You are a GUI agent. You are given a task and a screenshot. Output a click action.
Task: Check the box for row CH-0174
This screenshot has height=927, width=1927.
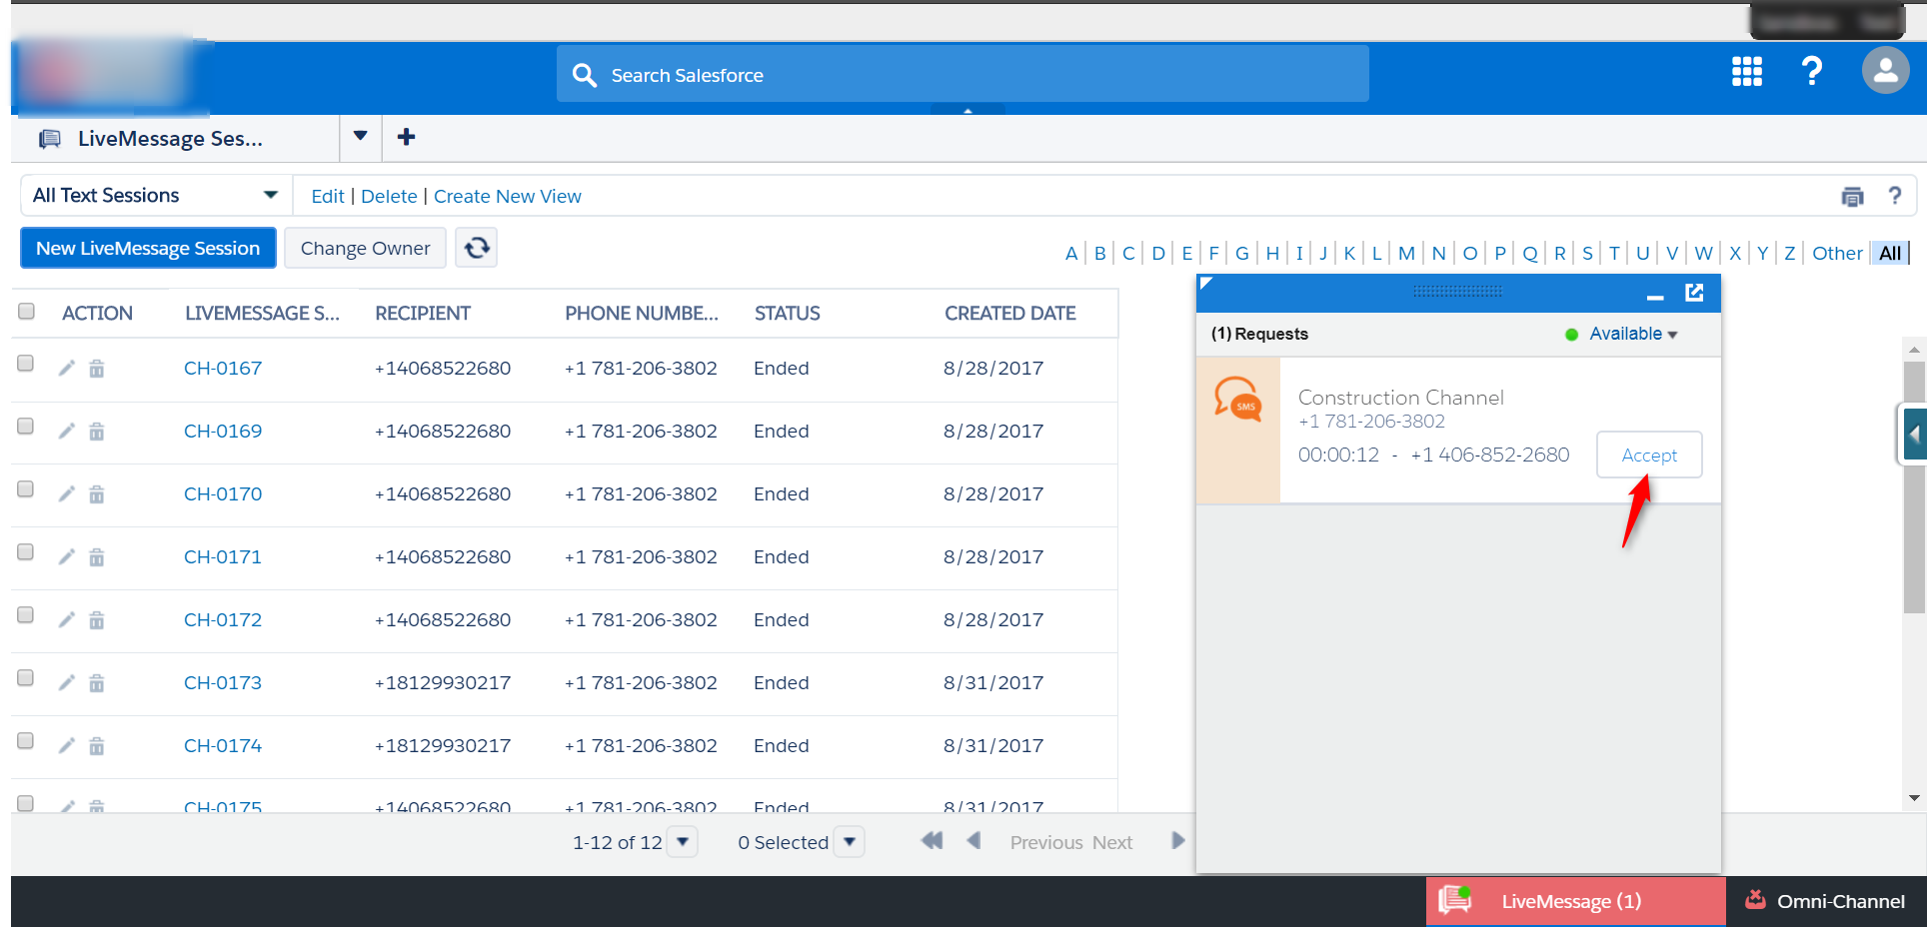tap(26, 741)
